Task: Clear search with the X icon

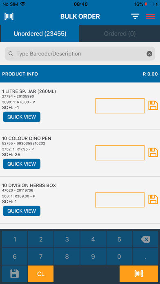Action: click(x=149, y=53)
